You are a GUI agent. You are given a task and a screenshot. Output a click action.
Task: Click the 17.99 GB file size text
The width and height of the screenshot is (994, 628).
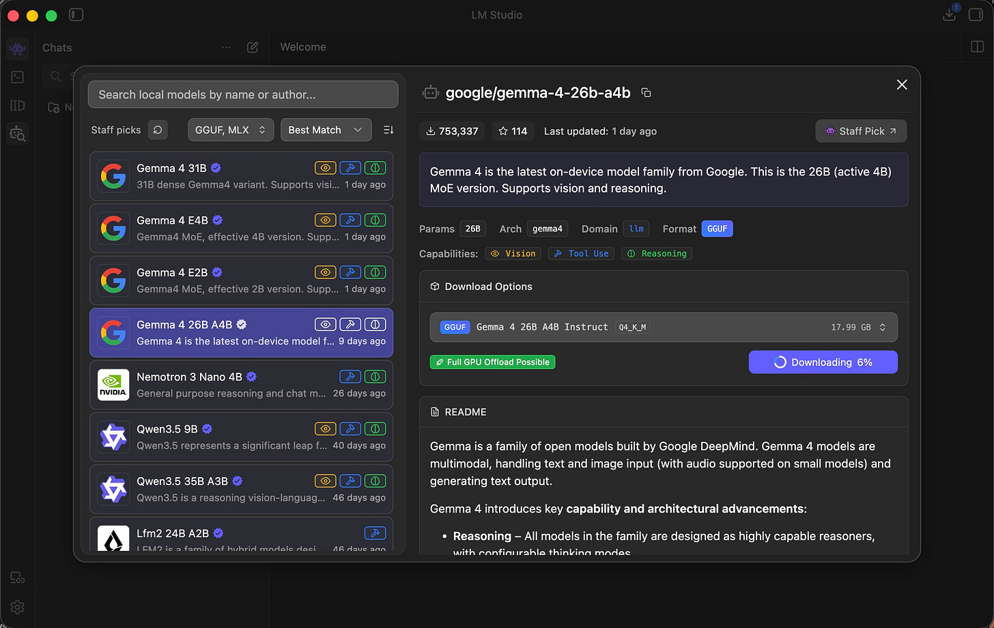pyautogui.click(x=851, y=327)
